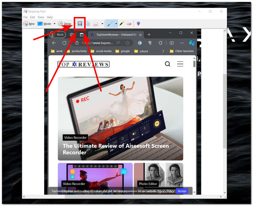The width and height of the screenshot is (253, 206).
Task: Open the work favorites folder
Action: pyautogui.click(x=57, y=51)
